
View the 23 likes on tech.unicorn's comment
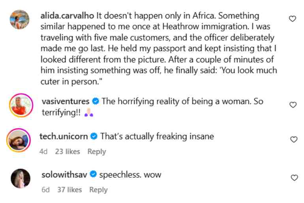tap(68, 151)
